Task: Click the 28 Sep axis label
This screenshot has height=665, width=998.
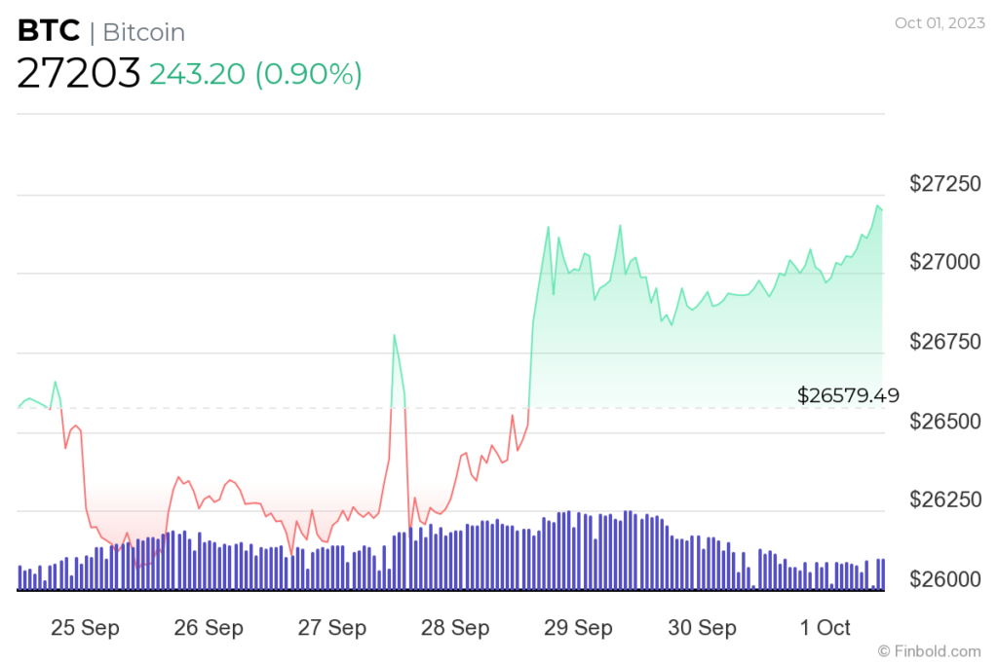Action: click(454, 628)
